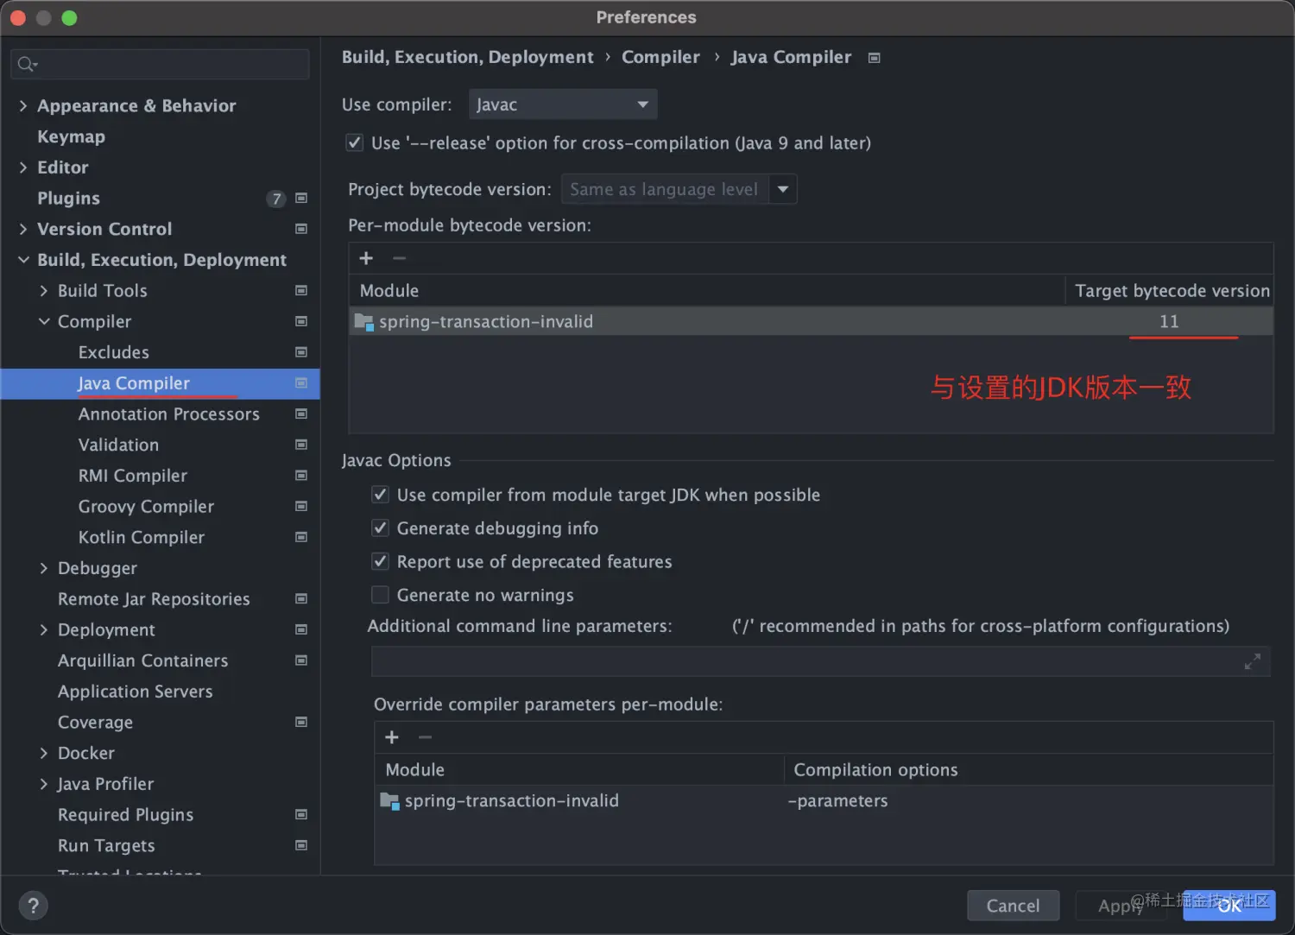Expand the additional command line parameters field
1295x935 pixels.
click(1252, 661)
